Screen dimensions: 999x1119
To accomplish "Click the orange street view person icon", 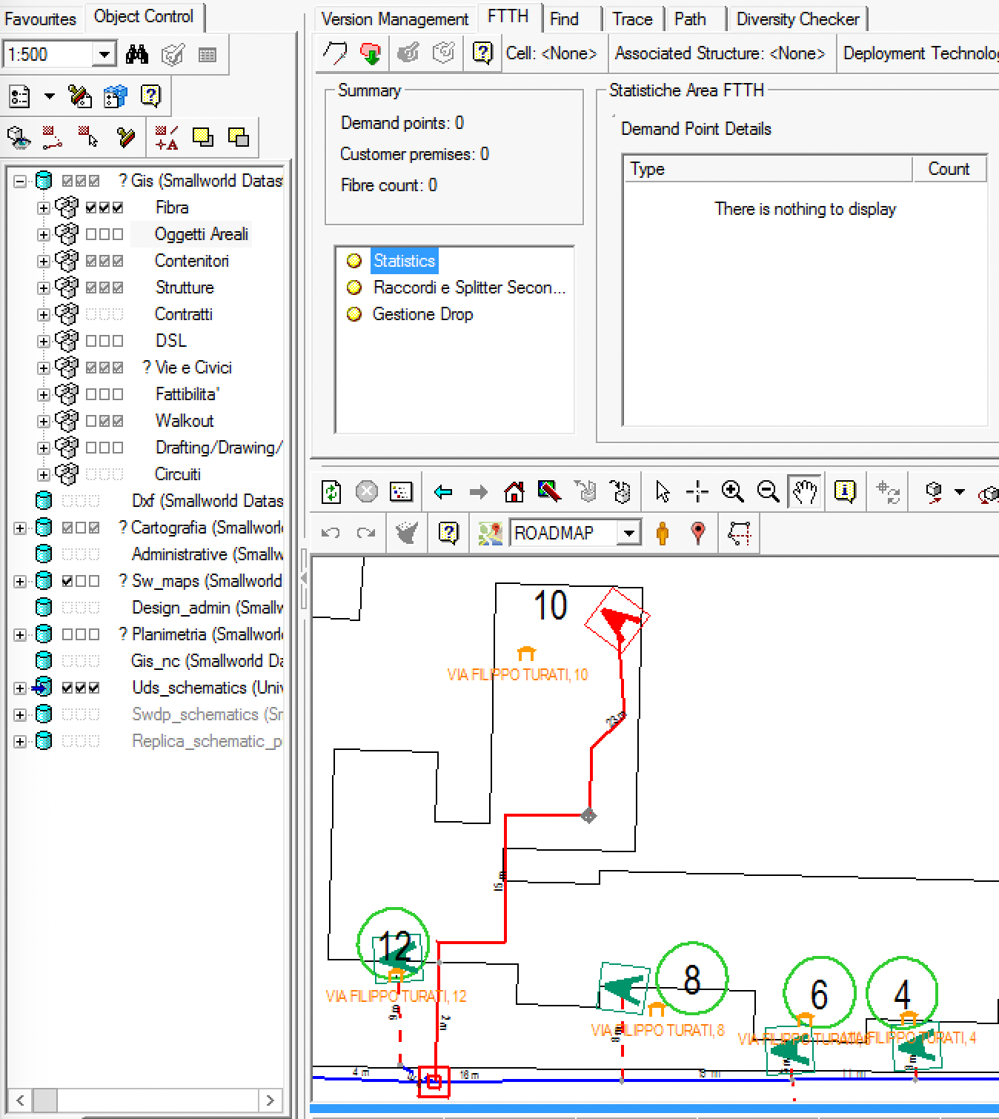I will [663, 533].
